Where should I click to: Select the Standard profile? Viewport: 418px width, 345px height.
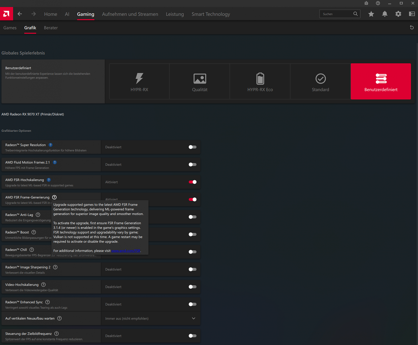(x=320, y=82)
